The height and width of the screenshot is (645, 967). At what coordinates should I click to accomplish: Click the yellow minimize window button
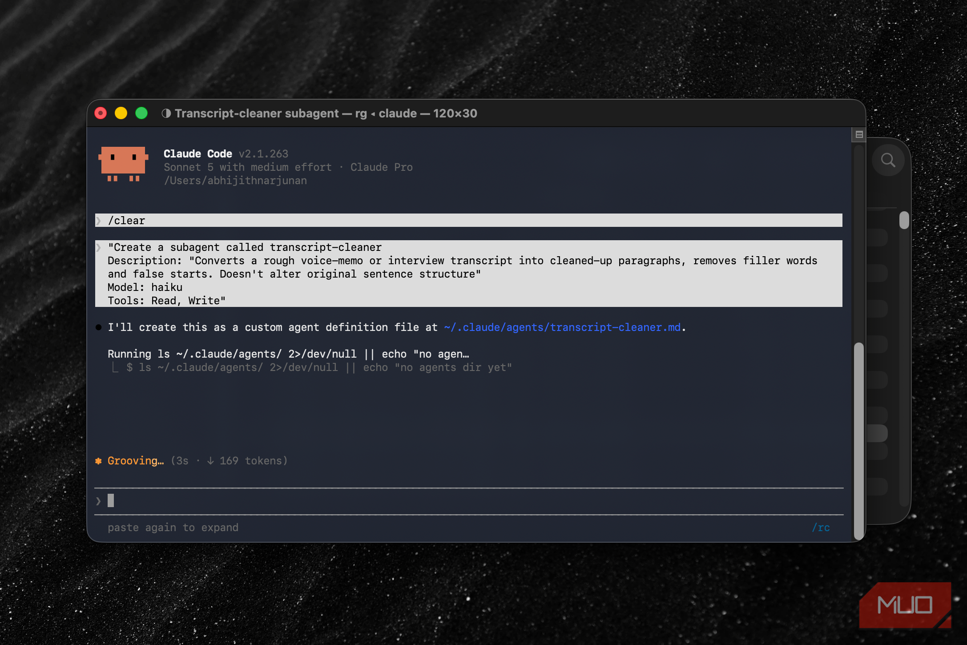coord(121,113)
